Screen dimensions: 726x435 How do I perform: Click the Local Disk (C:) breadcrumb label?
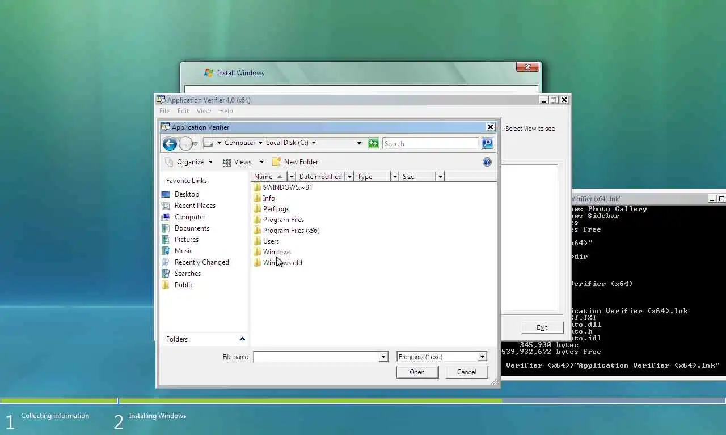click(287, 143)
